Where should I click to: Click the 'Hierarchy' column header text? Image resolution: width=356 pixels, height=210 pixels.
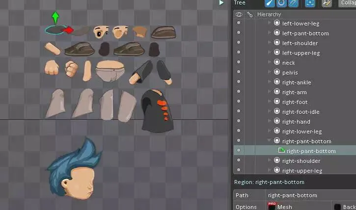269,15
